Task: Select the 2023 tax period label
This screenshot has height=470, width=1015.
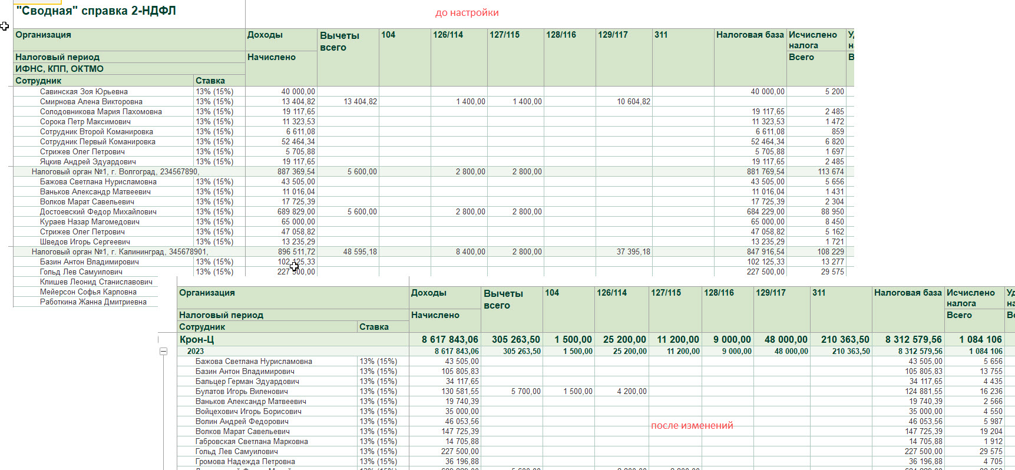Action: coord(196,351)
